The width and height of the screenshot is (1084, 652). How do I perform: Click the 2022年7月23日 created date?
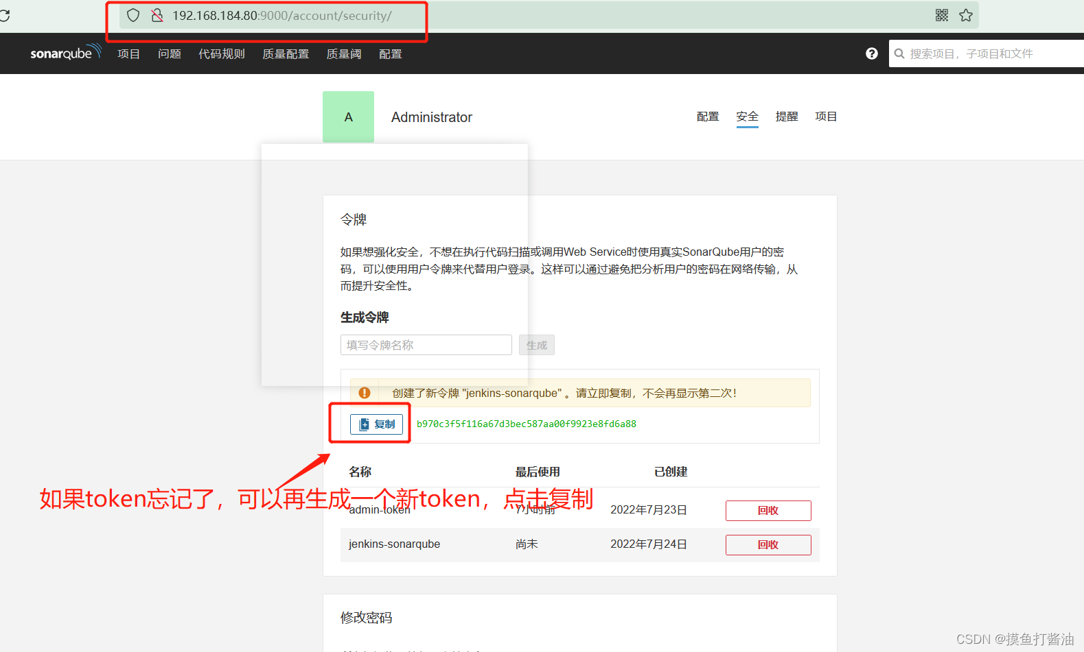649,509
